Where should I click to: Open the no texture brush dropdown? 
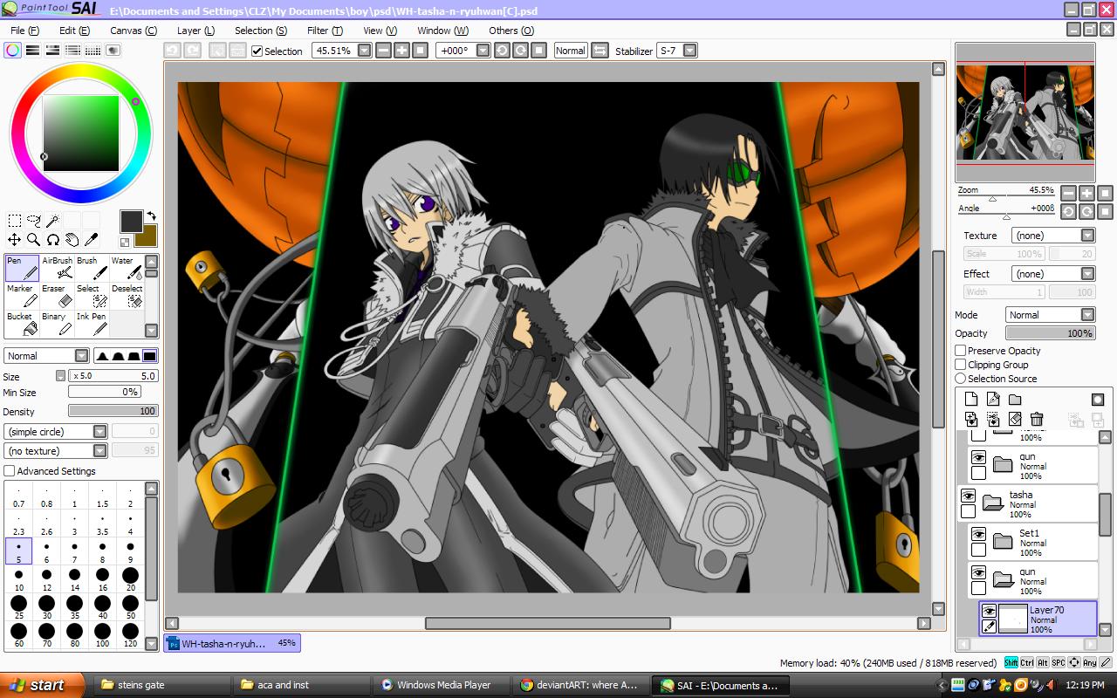click(99, 451)
